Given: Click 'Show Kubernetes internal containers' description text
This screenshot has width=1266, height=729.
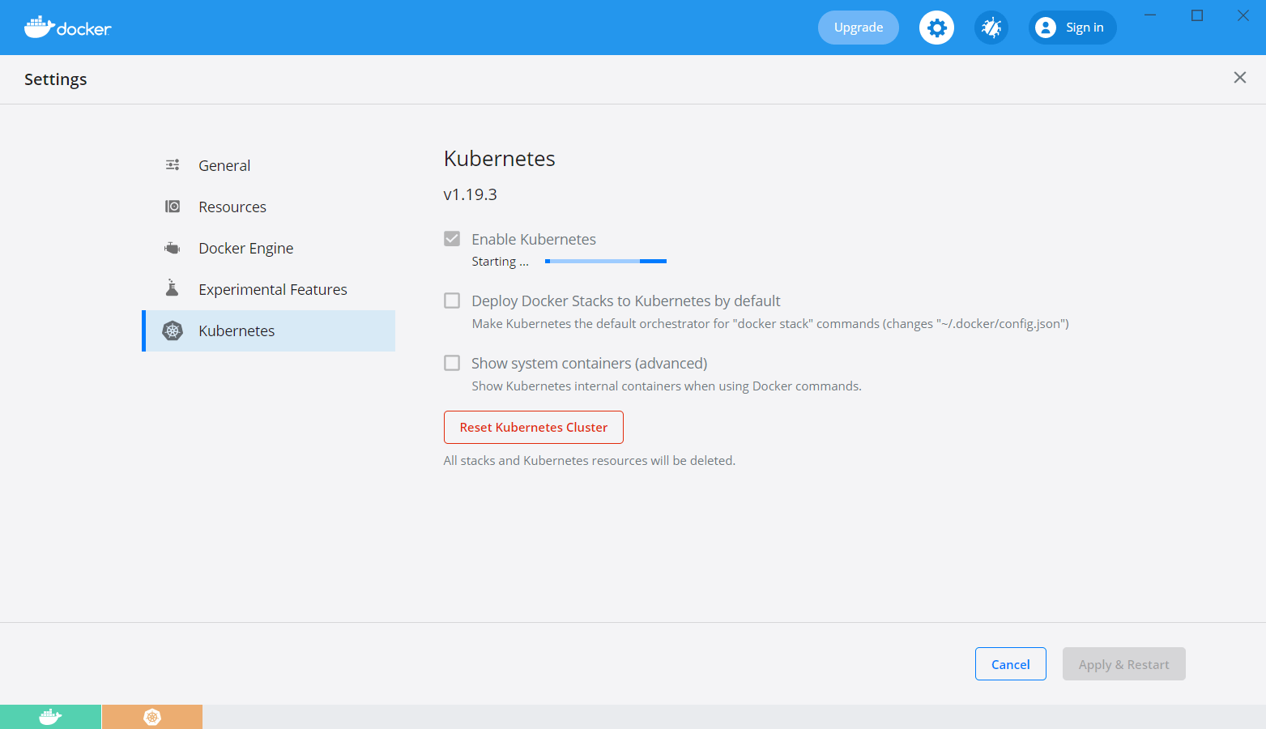Looking at the screenshot, I should [x=667, y=386].
